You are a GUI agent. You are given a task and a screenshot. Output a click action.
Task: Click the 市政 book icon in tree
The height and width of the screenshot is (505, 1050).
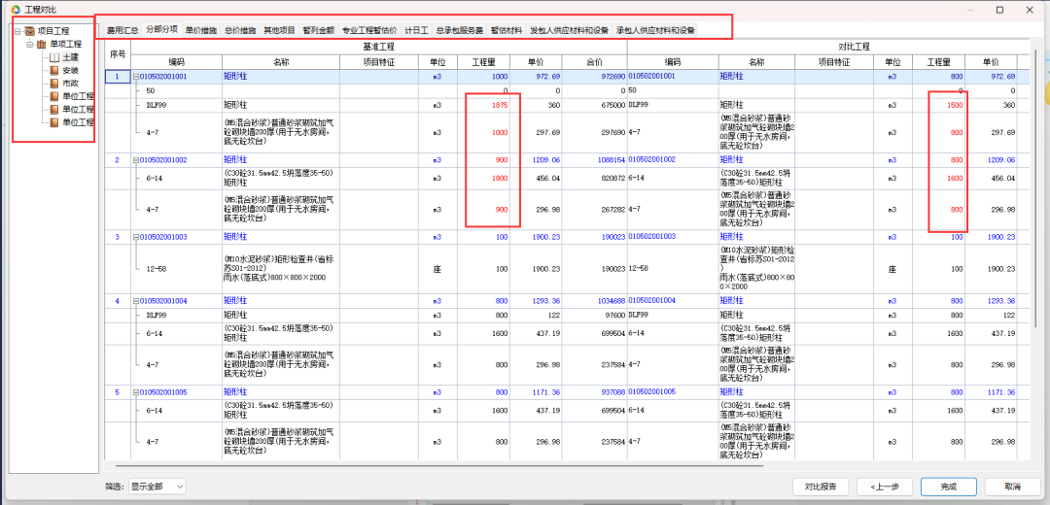(54, 84)
